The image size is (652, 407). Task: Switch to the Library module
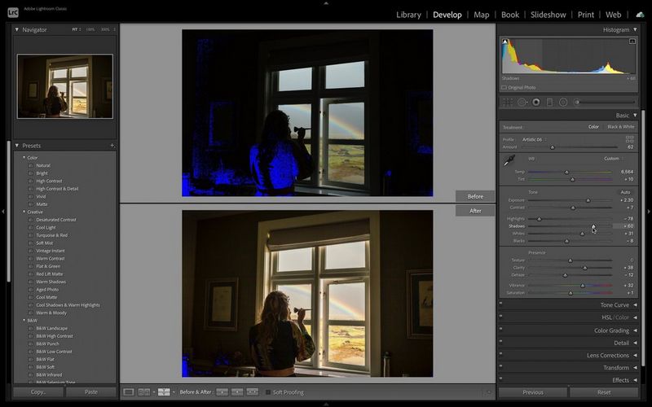(x=408, y=15)
